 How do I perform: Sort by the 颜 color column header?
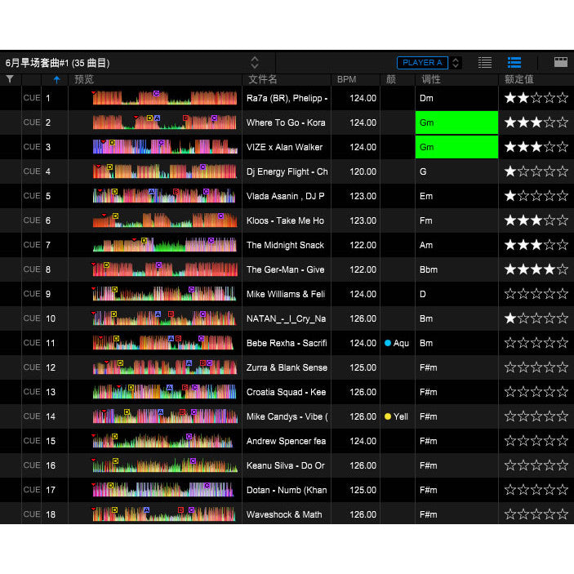click(391, 79)
